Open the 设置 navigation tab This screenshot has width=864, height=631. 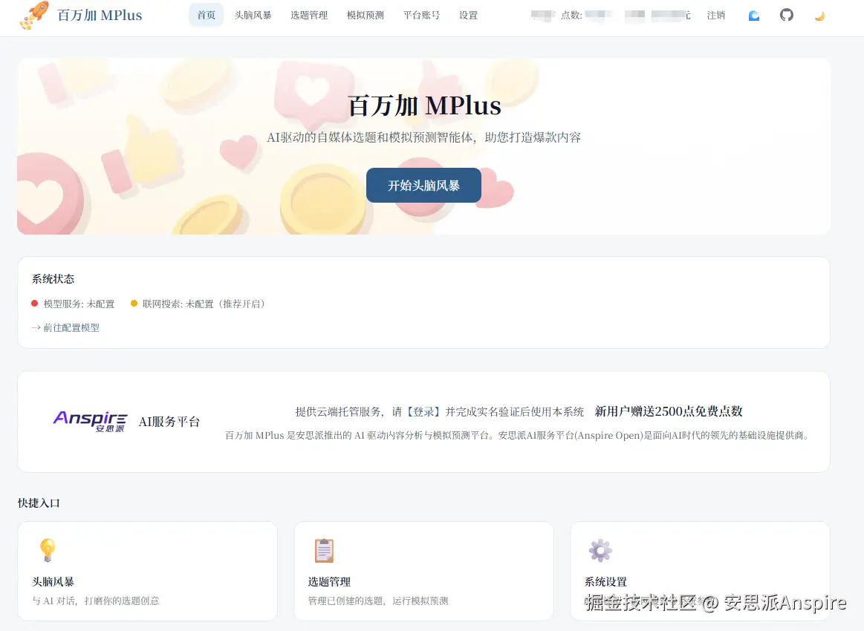[x=468, y=15]
